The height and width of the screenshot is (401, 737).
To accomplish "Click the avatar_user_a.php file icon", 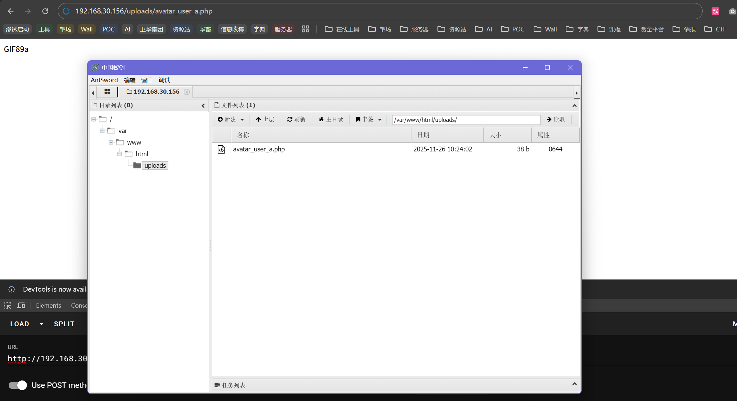I will click(221, 149).
